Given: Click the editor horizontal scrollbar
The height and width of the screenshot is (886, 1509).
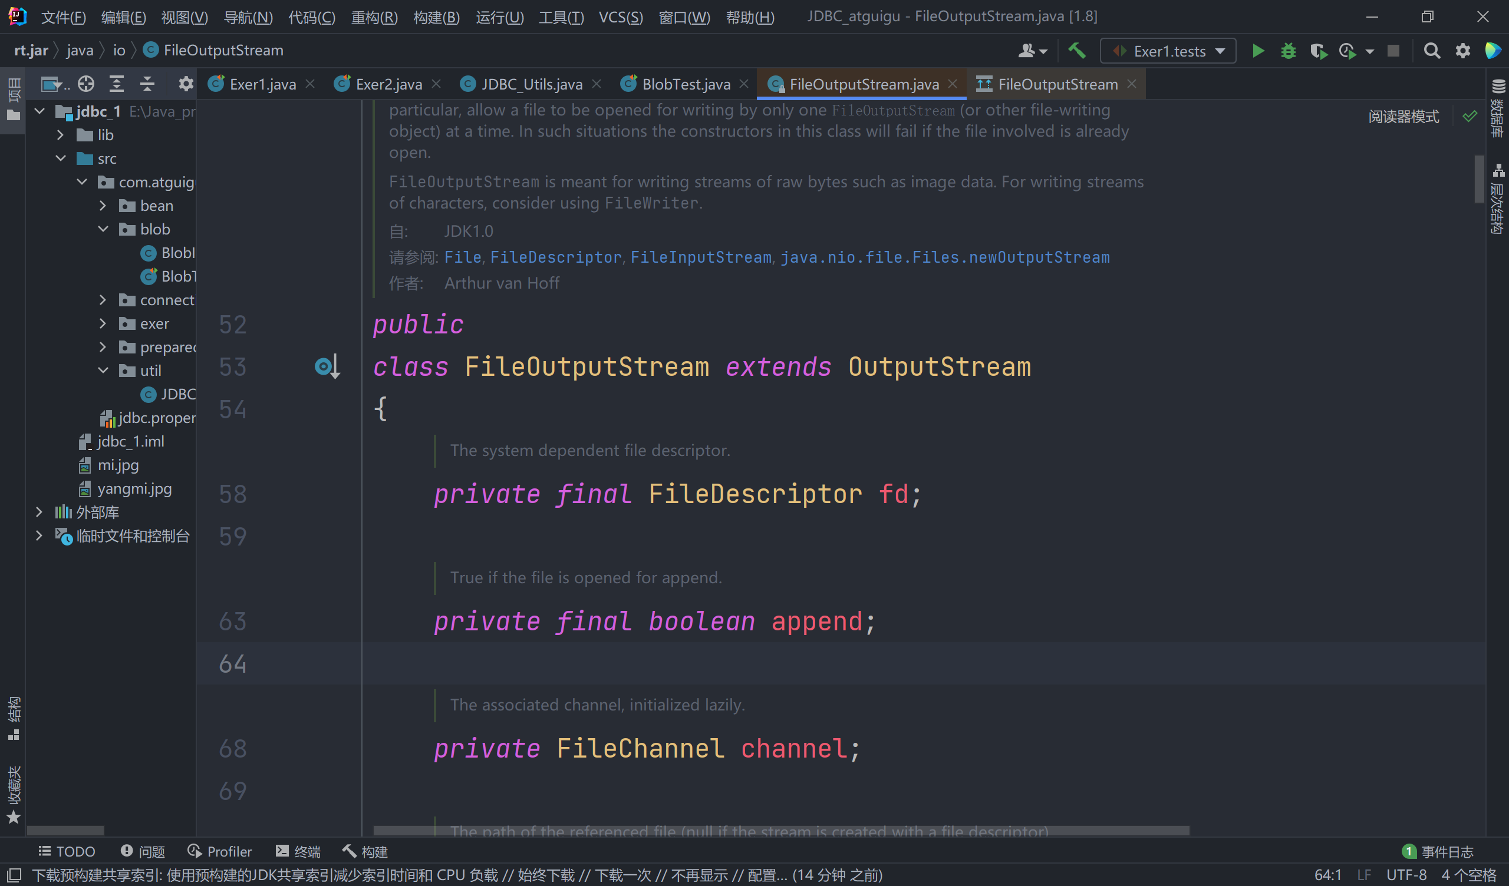Looking at the screenshot, I should click(780, 831).
